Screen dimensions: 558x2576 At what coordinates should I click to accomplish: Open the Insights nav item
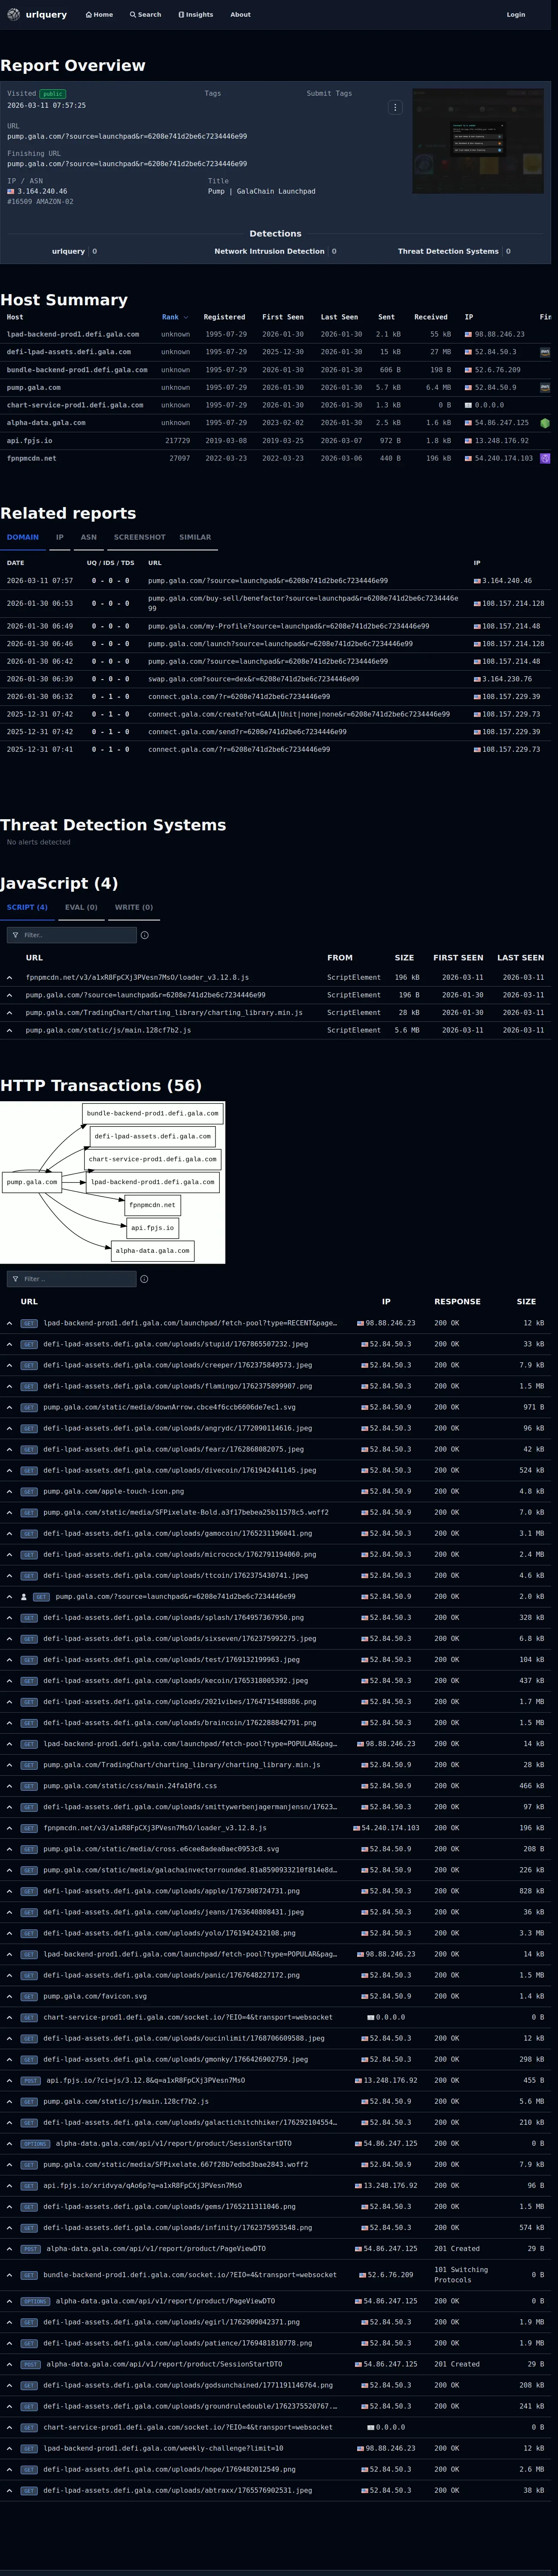[195, 15]
